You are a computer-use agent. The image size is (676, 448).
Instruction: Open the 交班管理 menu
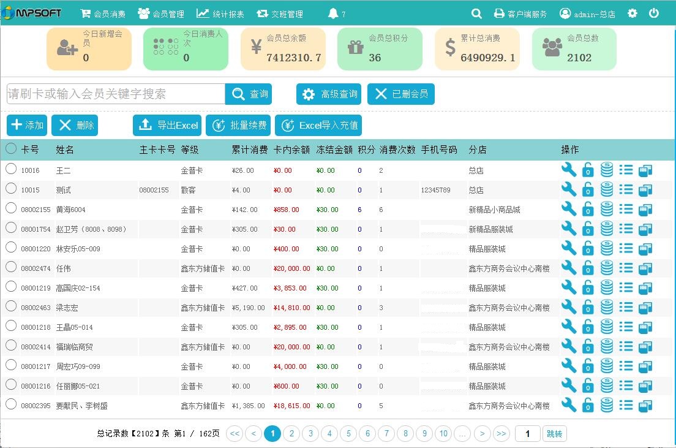[280, 14]
